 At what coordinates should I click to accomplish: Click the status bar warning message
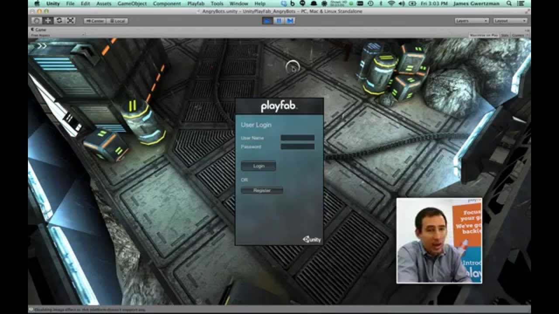[x=90, y=310]
